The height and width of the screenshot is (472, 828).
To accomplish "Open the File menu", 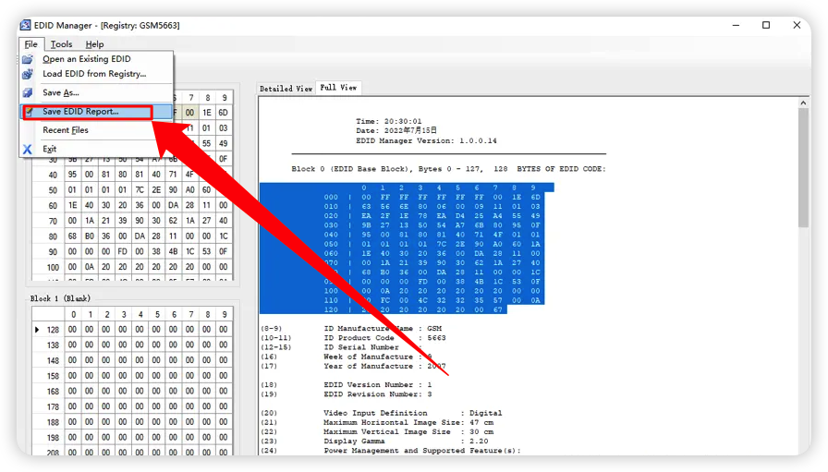I will click(x=31, y=44).
